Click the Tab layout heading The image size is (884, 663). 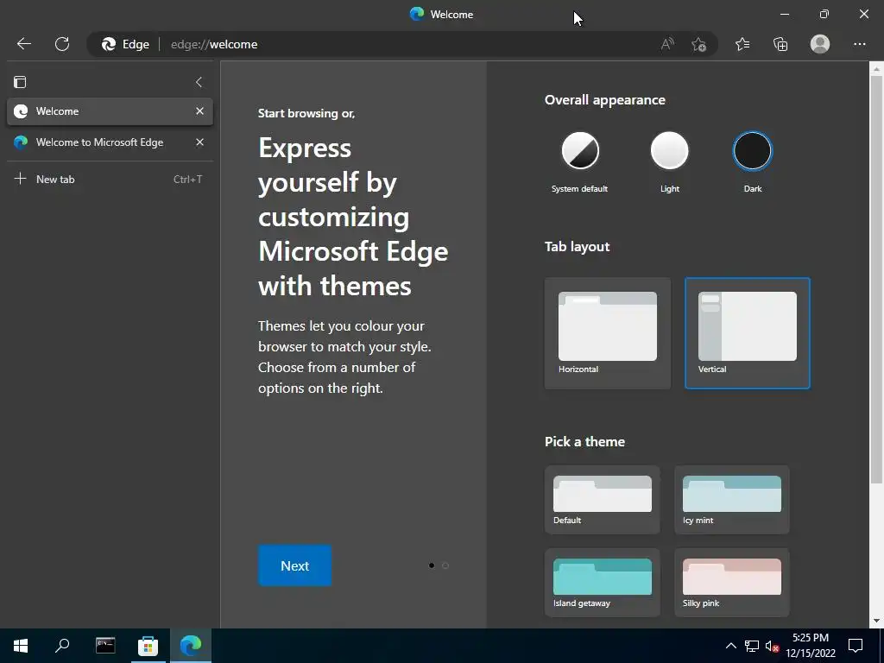tap(578, 246)
